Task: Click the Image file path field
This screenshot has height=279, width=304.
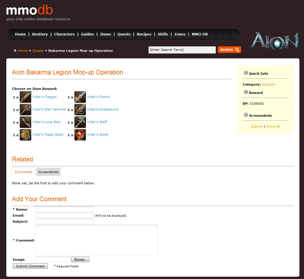Action: point(53,260)
